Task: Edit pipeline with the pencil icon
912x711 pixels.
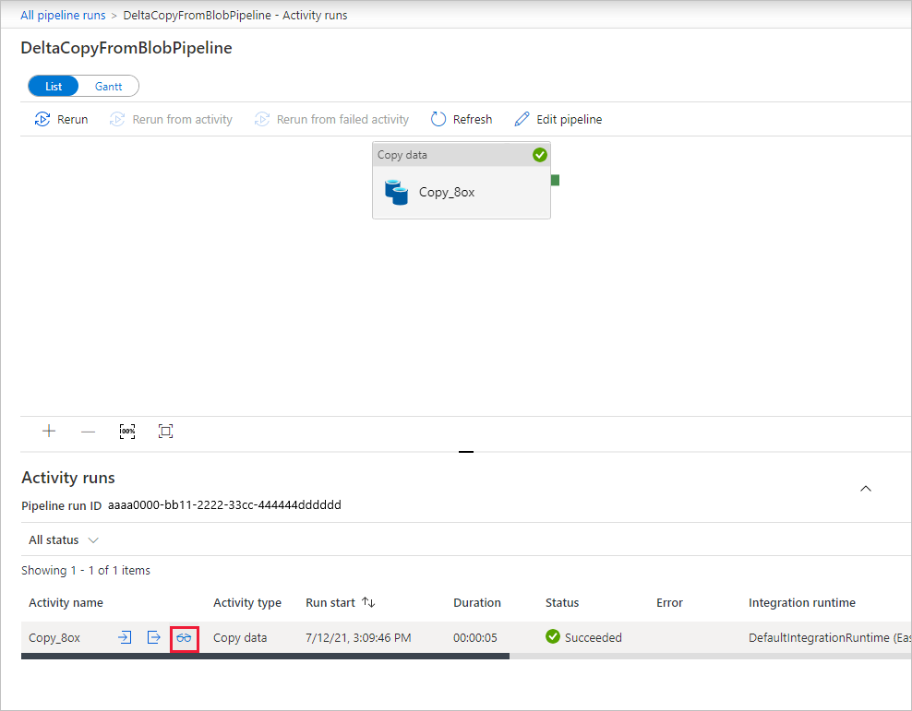Action: pyautogui.click(x=558, y=118)
